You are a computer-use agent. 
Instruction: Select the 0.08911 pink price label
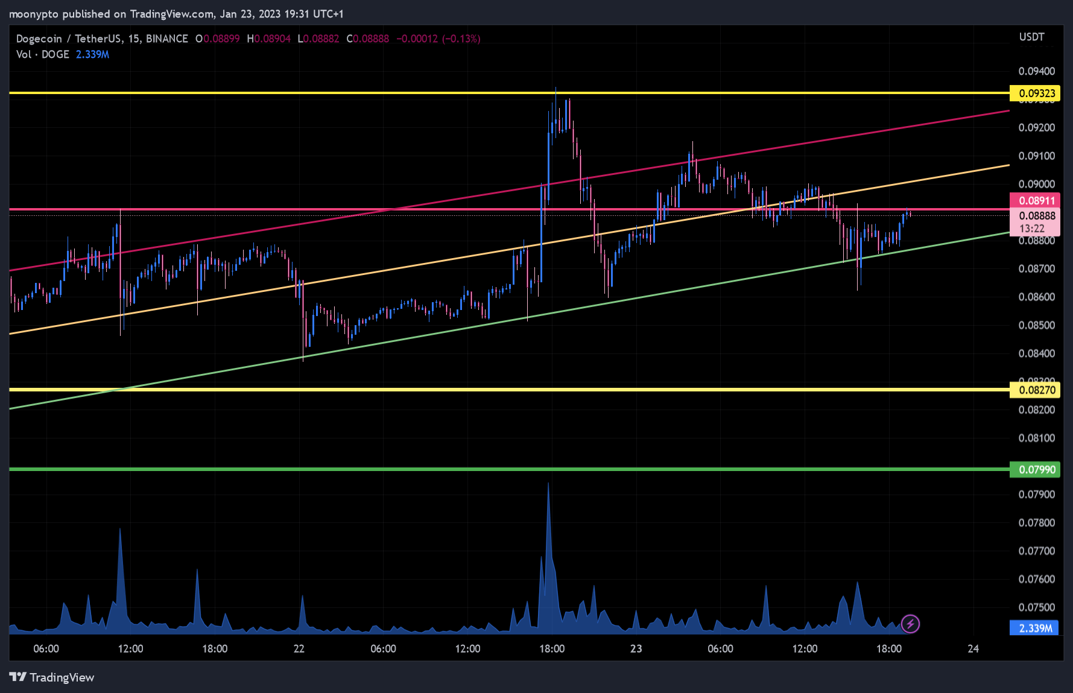[1035, 200]
